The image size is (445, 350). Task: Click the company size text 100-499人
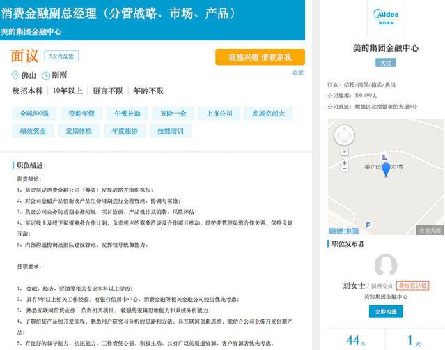[366, 96]
